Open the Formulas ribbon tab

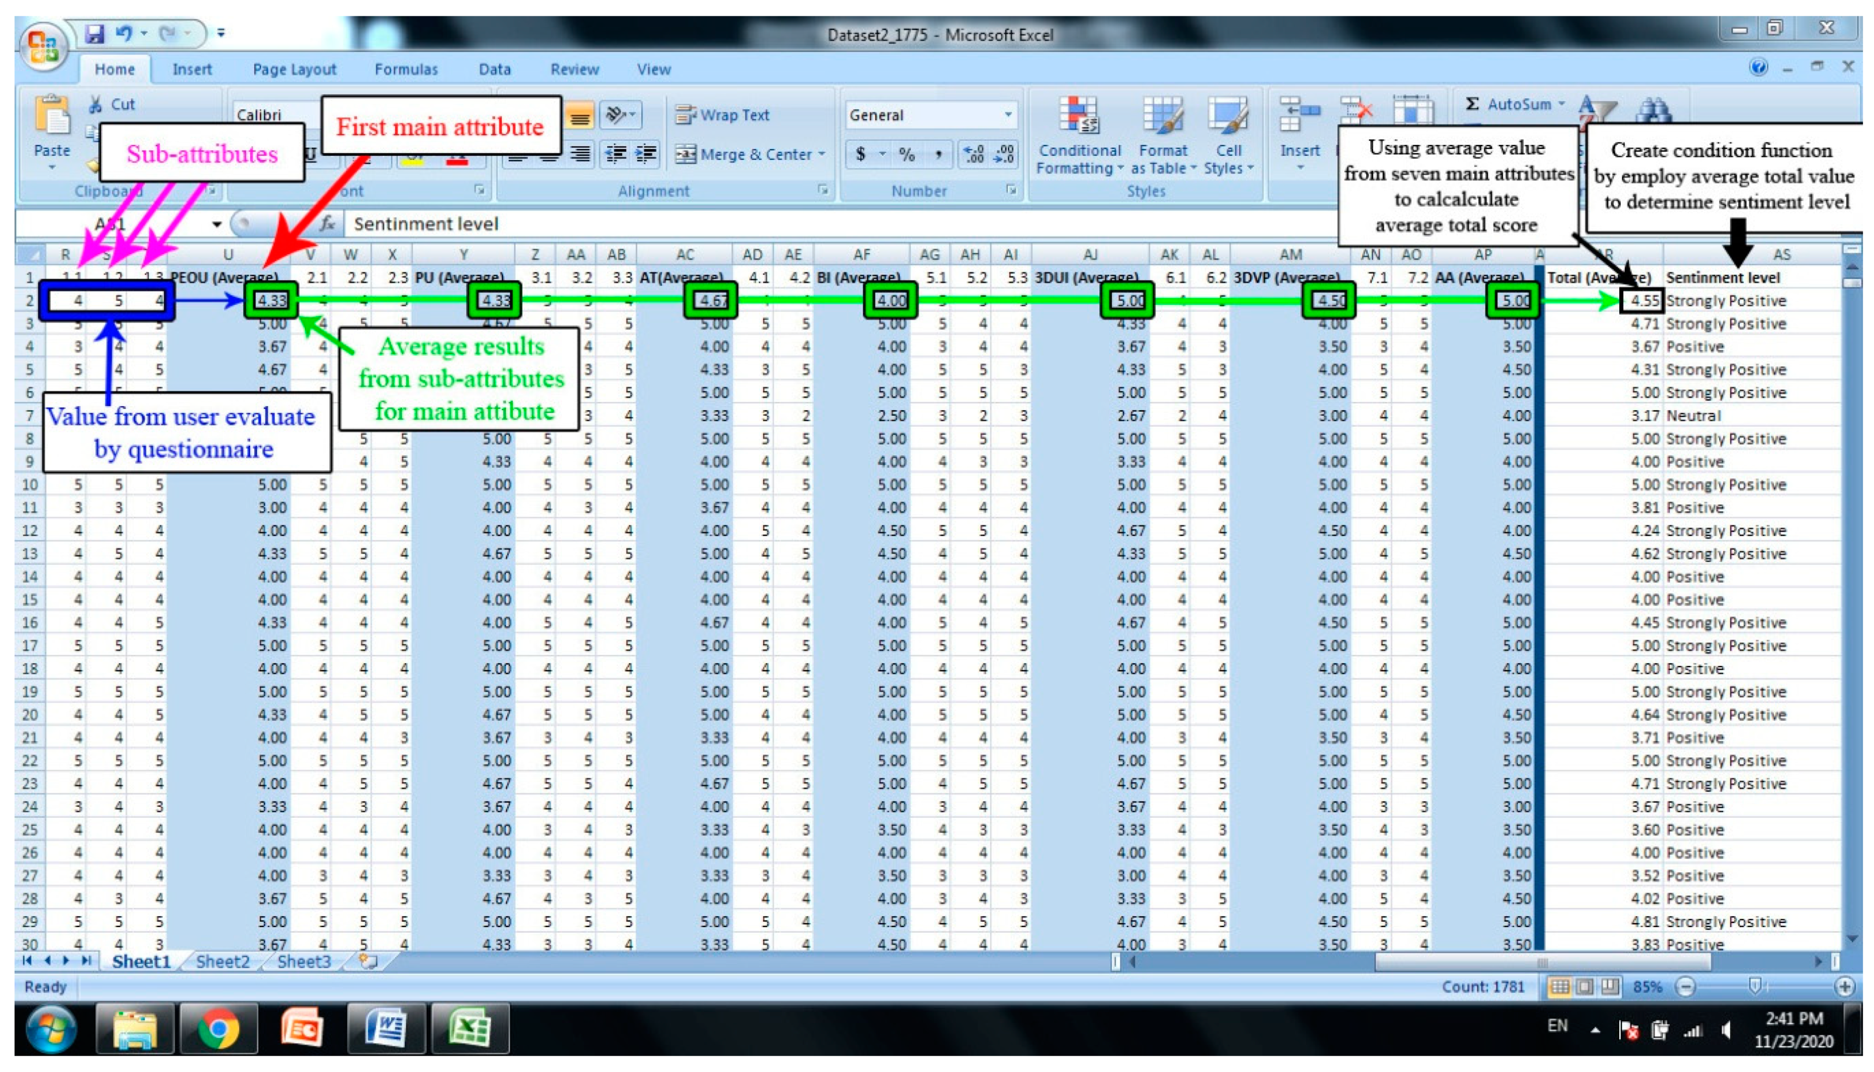[x=406, y=69]
